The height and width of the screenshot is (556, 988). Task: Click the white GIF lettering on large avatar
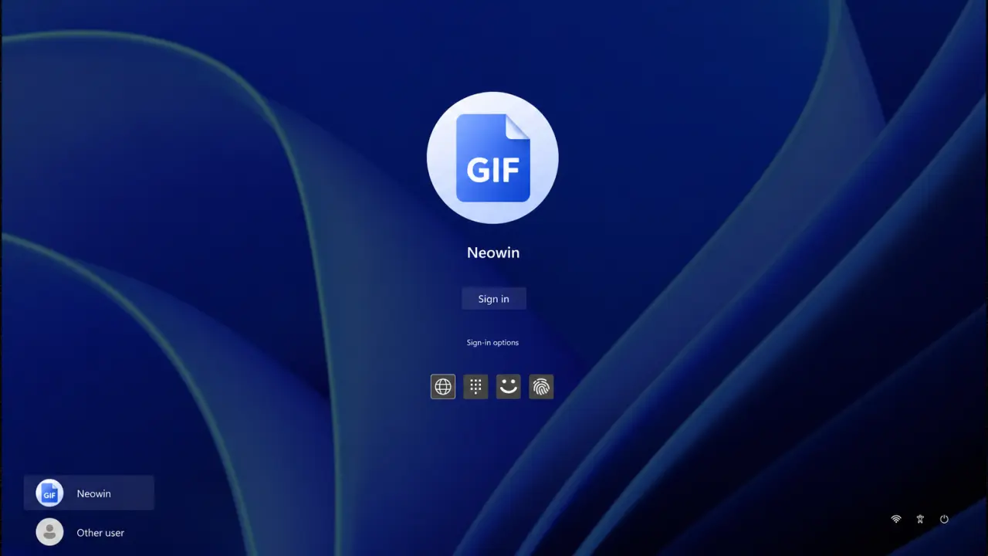492,169
